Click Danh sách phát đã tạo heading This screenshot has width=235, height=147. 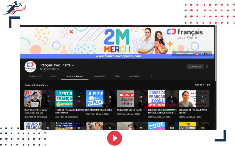pos(36,85)
